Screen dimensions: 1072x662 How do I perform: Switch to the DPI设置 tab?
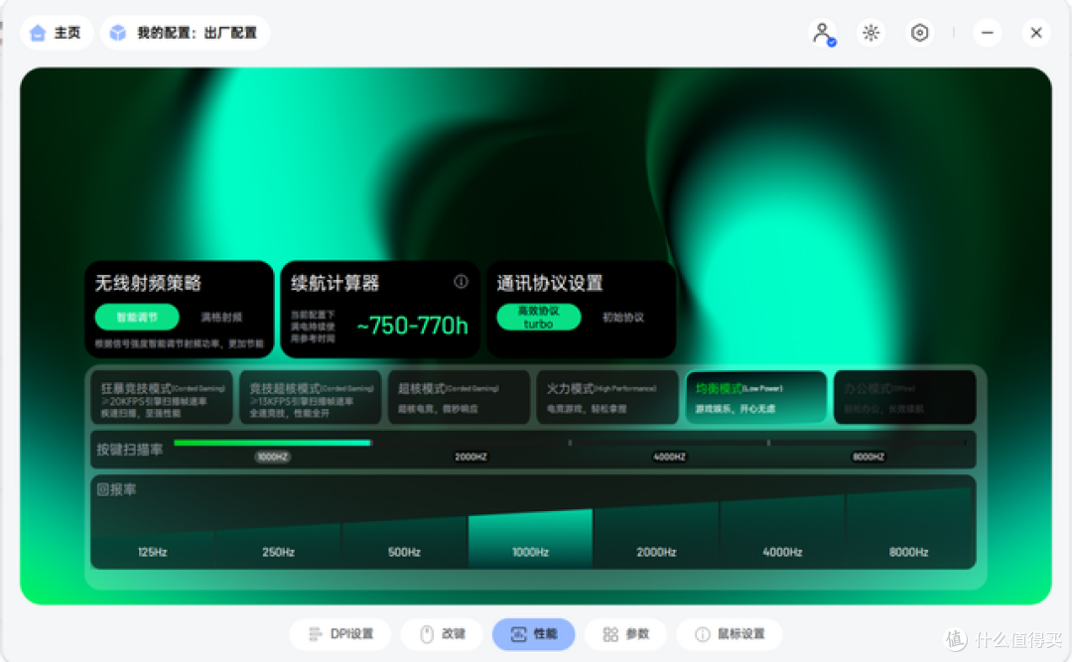pos(340,634)
